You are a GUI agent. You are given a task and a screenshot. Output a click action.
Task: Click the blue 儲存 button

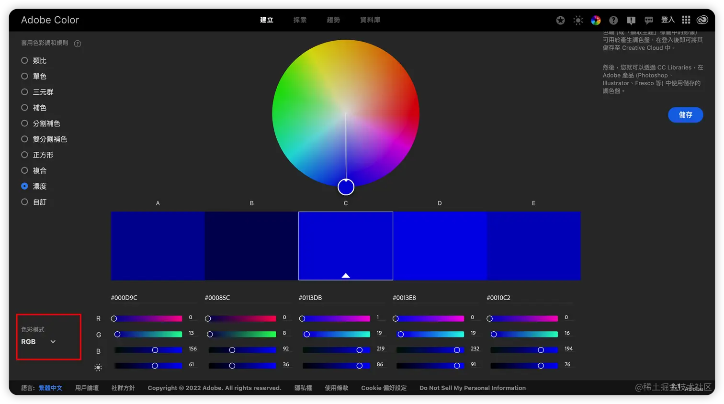685,115
